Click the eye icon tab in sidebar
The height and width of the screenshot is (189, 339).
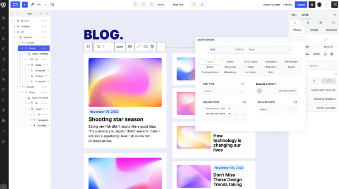pos(320,23)
